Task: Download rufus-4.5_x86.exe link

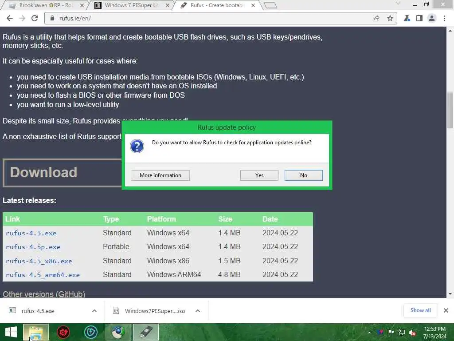Action: tap(39, 261)
